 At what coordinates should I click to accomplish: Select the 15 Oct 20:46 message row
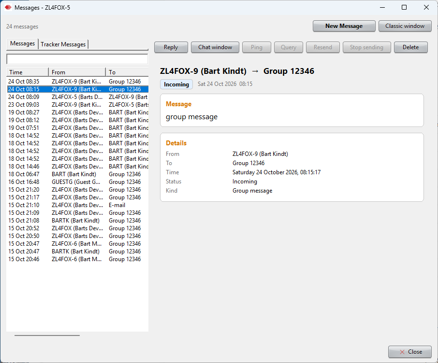[77, 259]
